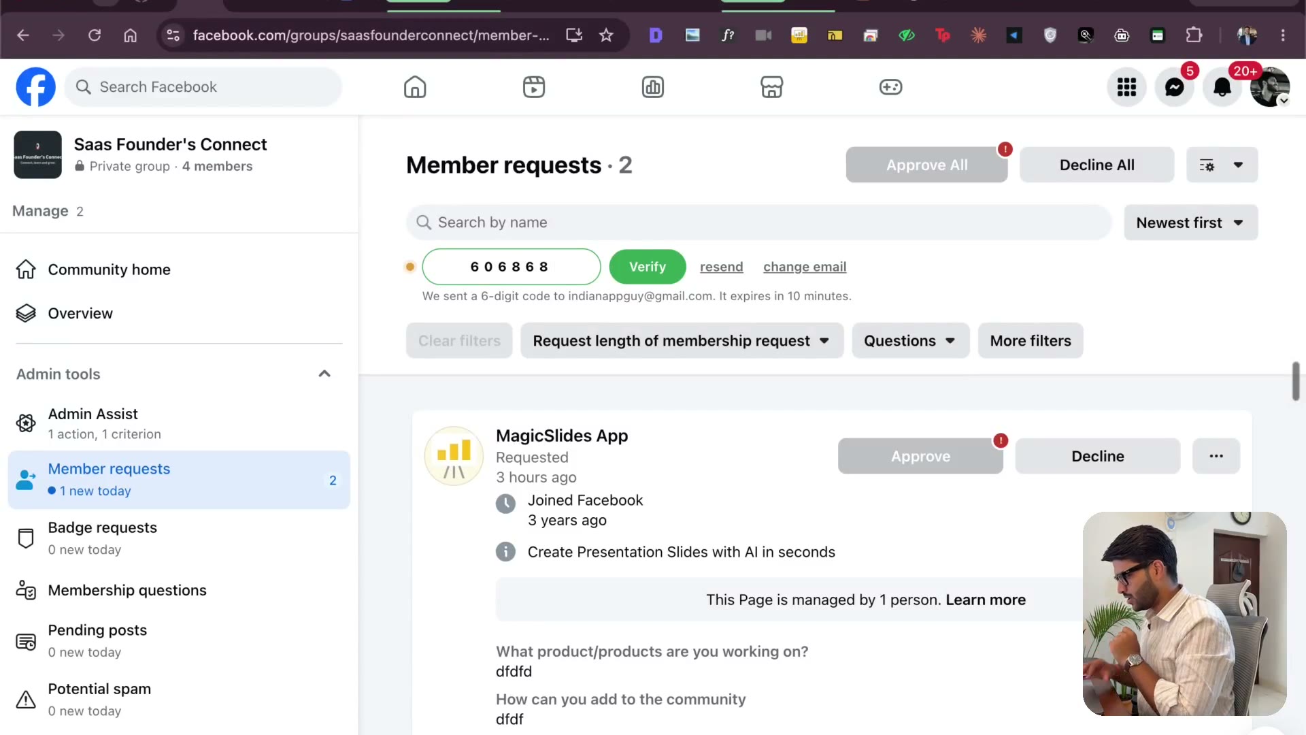The image size is (1306, 735).
Task: Open the Reels video icon
Action: point(534,87)
